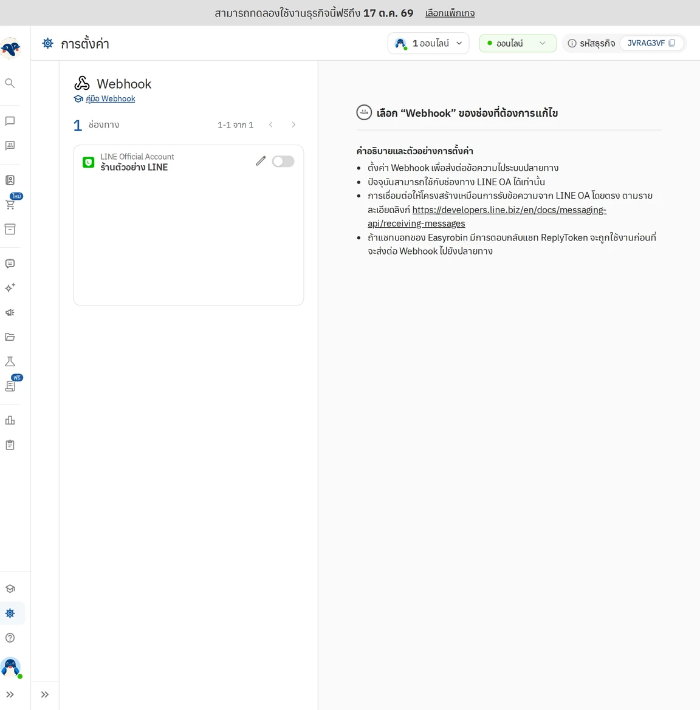This screenshot has width=700, height=710.
Task: Open the ออนไลน์ status dropdown
Action: pos(518,43)
